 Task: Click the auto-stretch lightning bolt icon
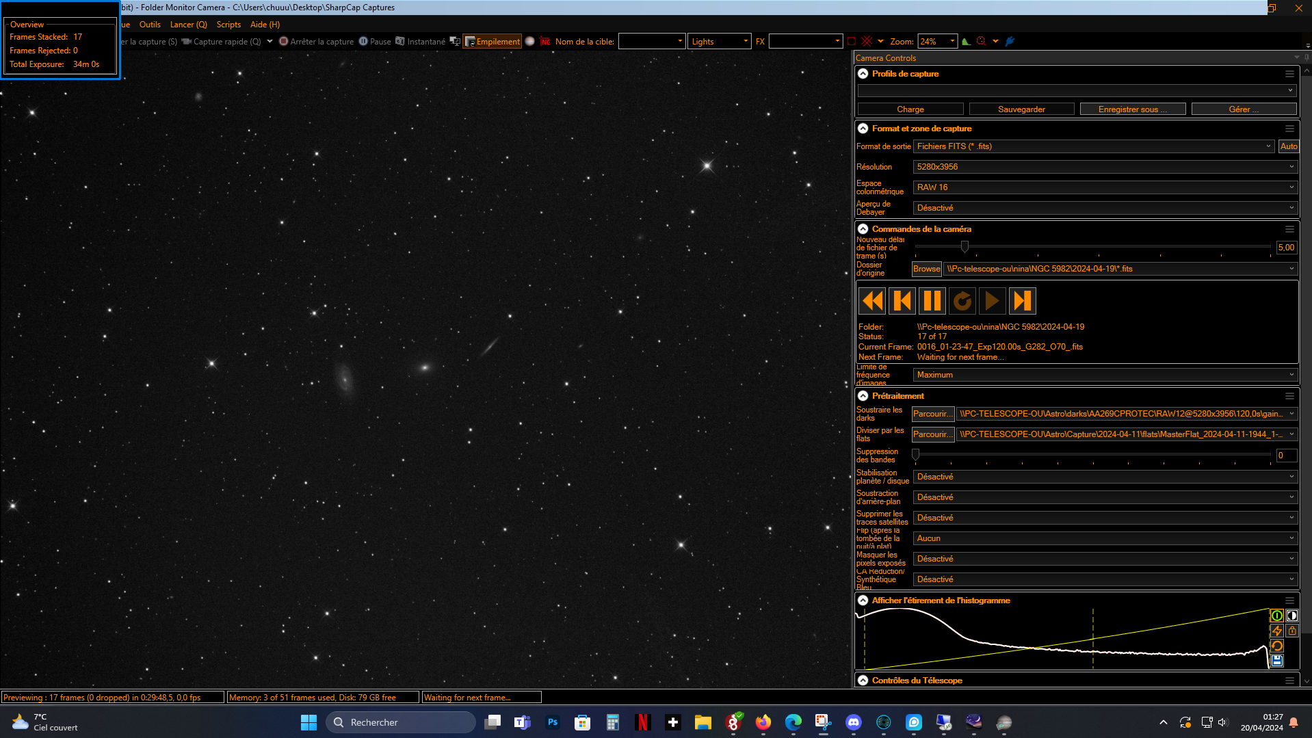point(1276,631)
